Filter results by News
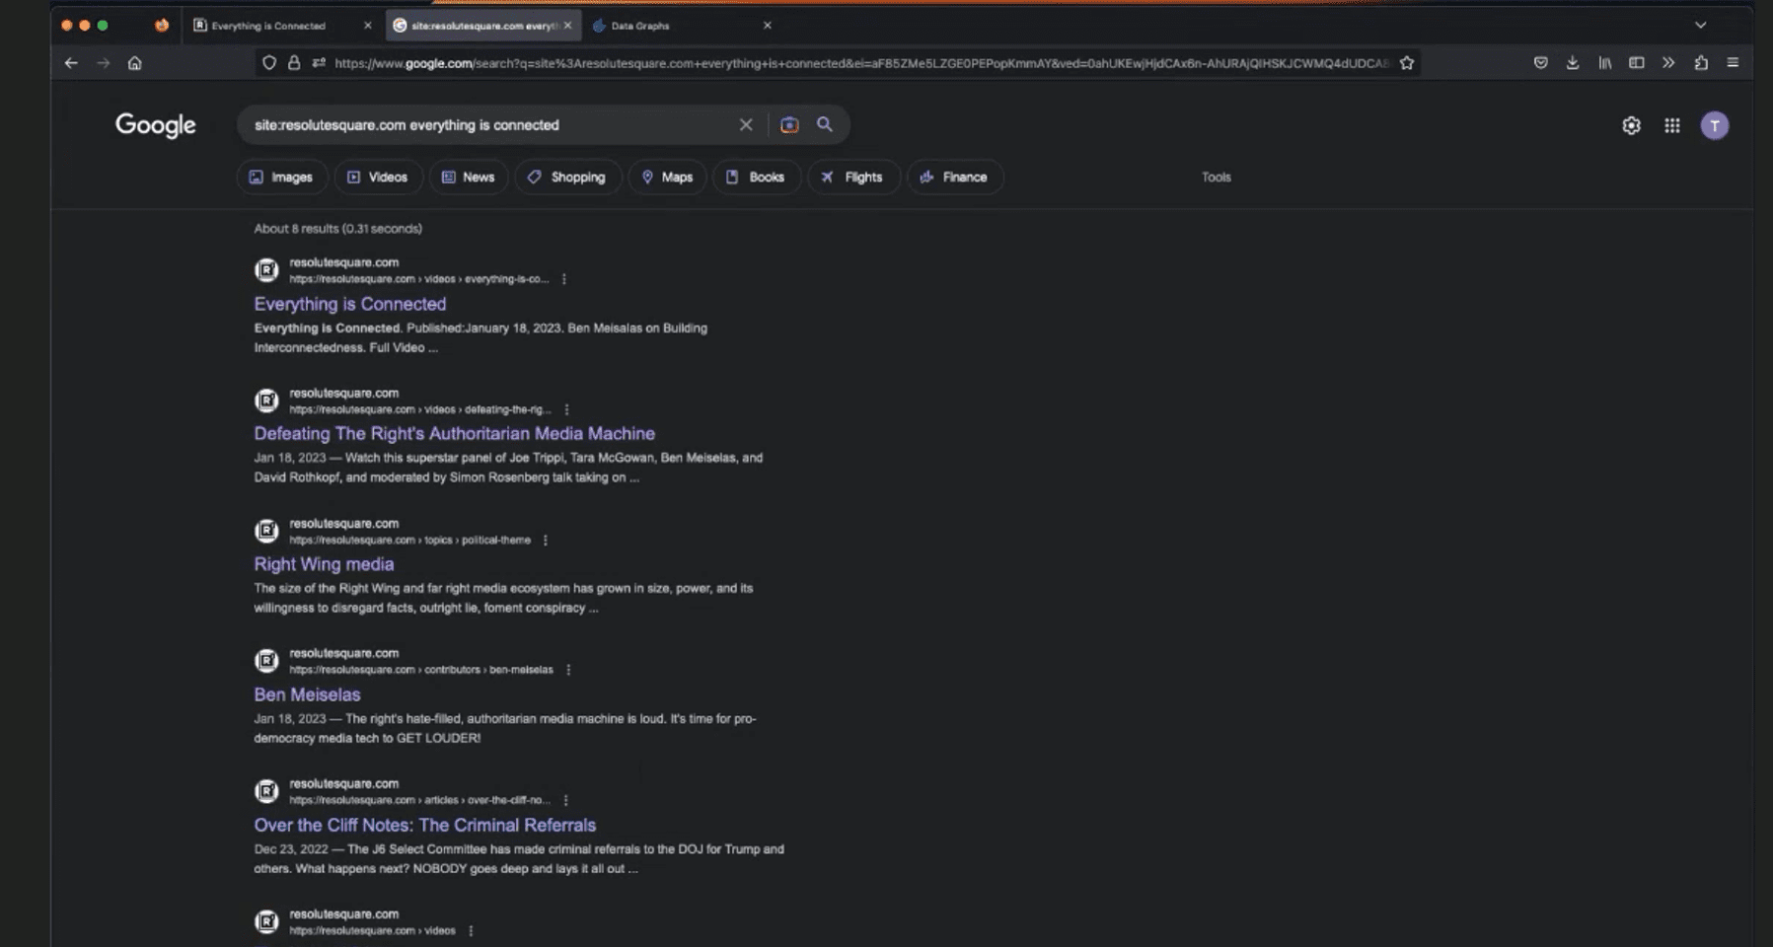1773x947 pixels. click(468, 178)
